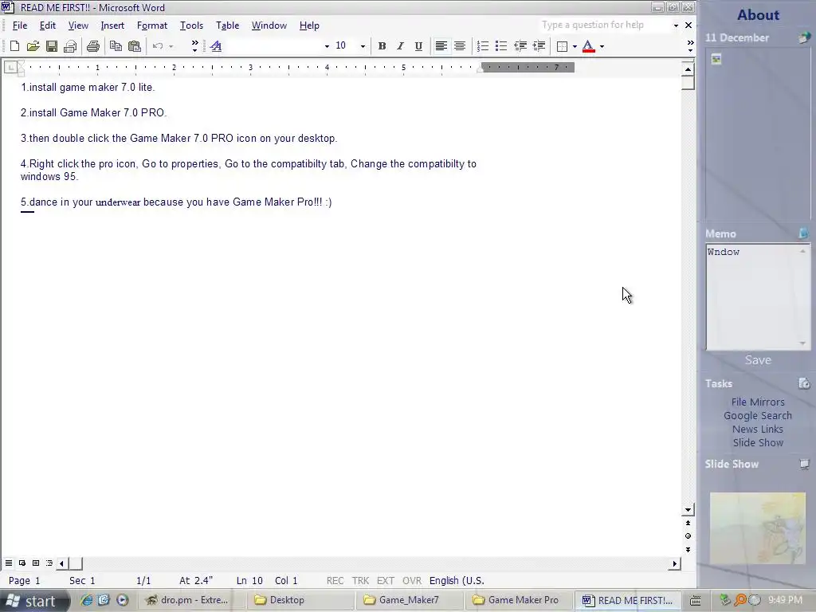Toggle TRK track changes in status bar

[x=360, y=581]
